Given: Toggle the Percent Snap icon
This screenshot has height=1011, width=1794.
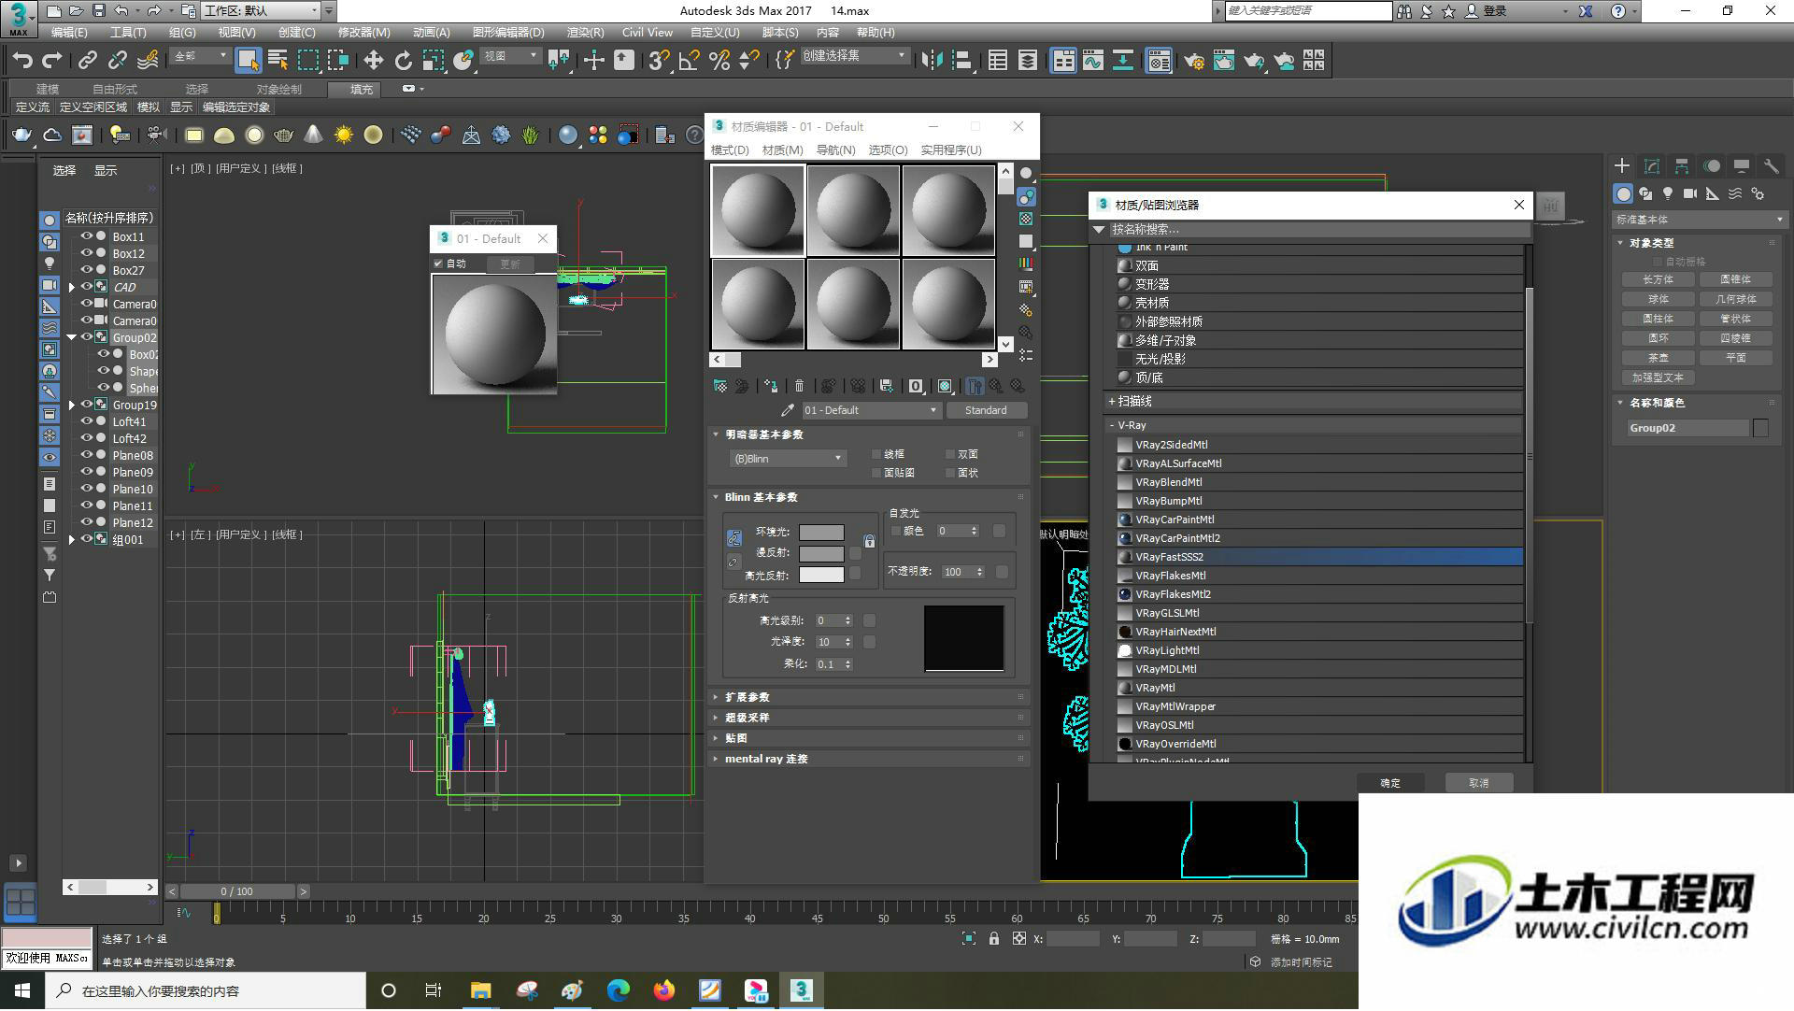Looking at the screenshot, I should pos(719,61).
